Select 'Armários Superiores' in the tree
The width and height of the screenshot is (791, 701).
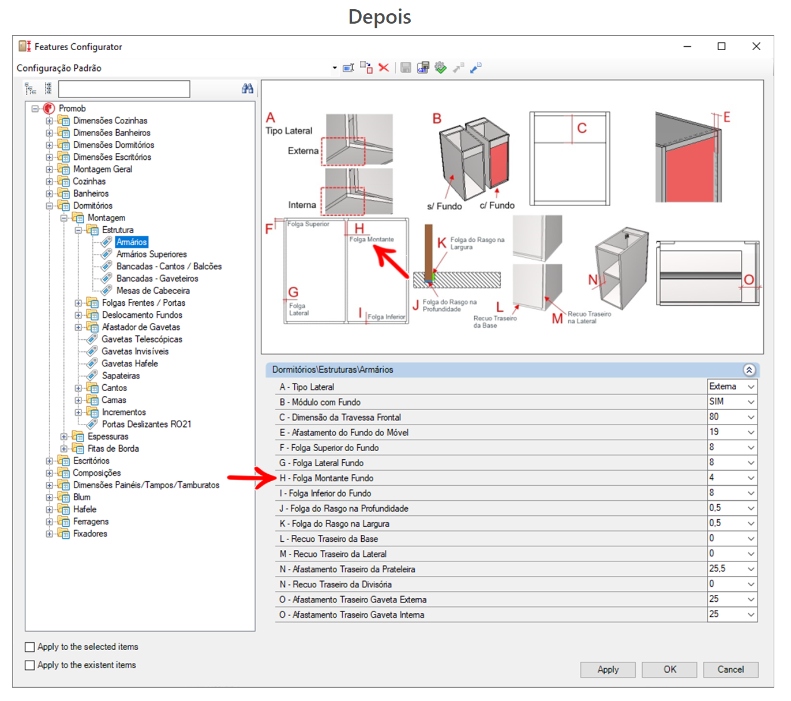click(x=151, y=254)
